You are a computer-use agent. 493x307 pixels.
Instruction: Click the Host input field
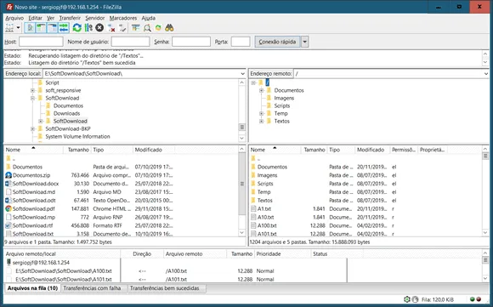click(x=41, y=42)
